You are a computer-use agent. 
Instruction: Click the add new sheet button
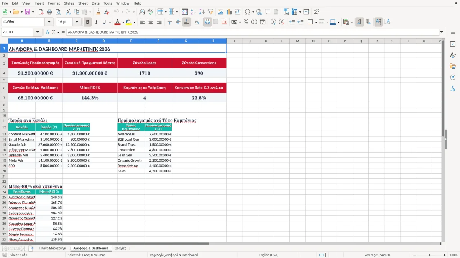click(x=32, y=248)
